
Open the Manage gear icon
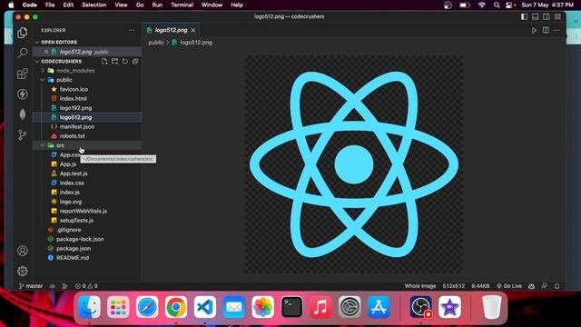pyautogui.click(x=22, y=271)
